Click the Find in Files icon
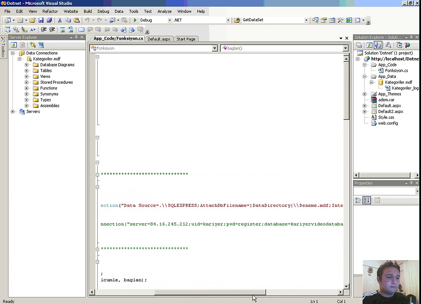Image resolution: width=421 pixels, height=304 pixels. tap(237, 20)
